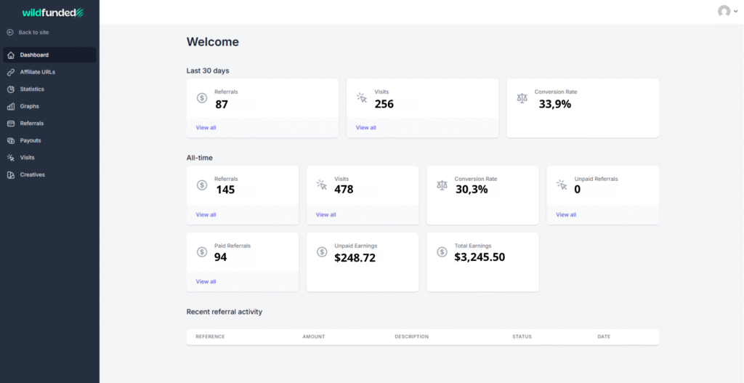This screenshot has width=744, height=383.
Task: Go to the Payouts menu item
Action: (31, 140)
